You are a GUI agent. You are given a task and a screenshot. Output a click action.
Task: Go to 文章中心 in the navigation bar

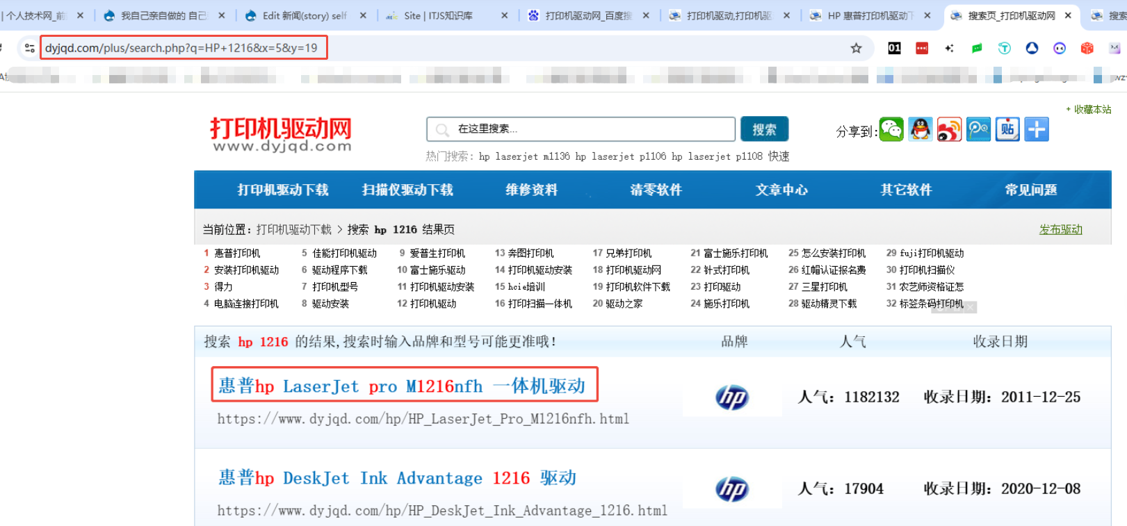tap(781, 190)
